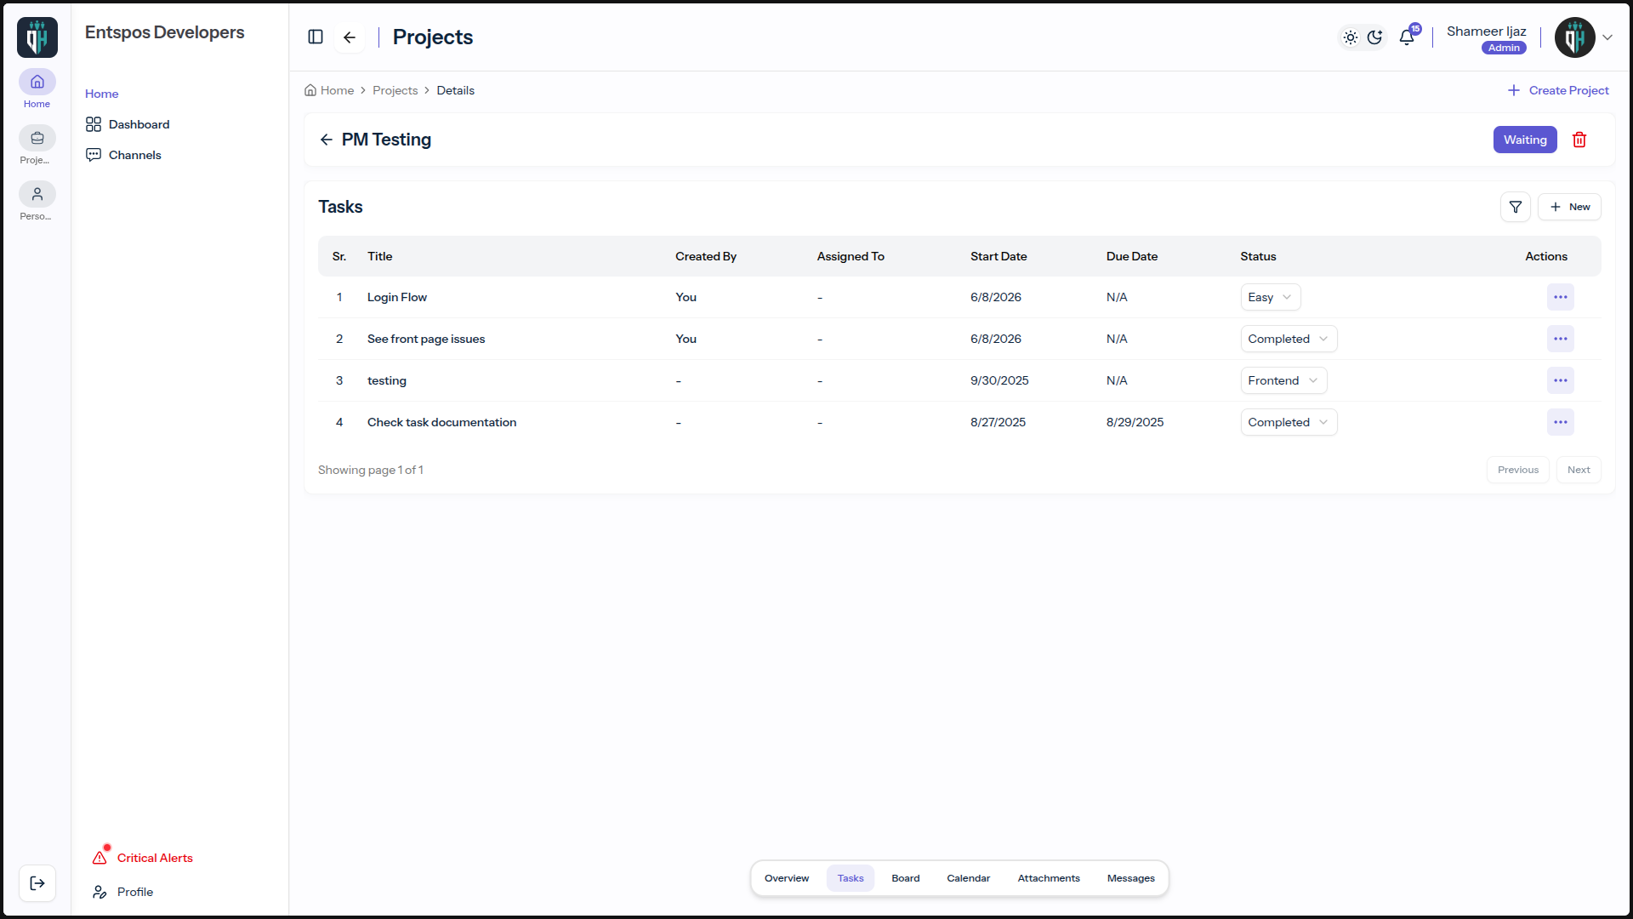Screen dimensions: 1633x919
Task: Click the New task button
Action: click(1569, 207)
